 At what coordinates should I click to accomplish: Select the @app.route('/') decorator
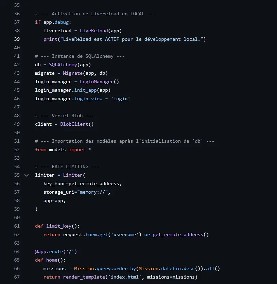coord(55,251)
